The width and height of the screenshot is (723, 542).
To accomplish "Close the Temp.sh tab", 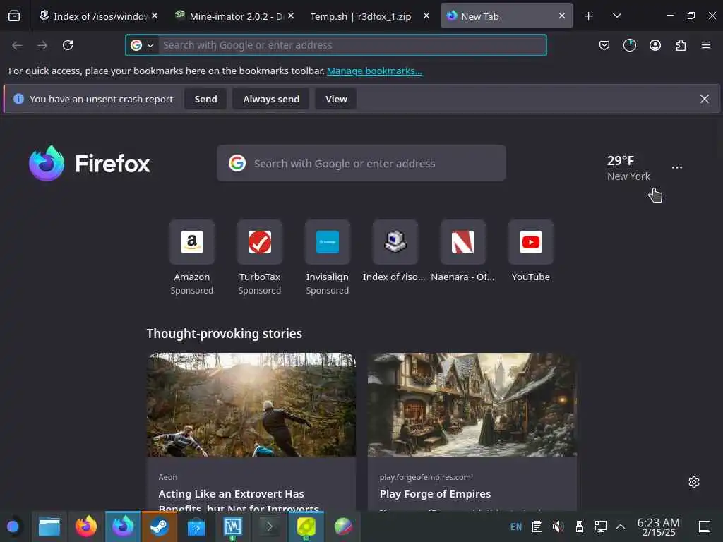I will coord(426,16).
